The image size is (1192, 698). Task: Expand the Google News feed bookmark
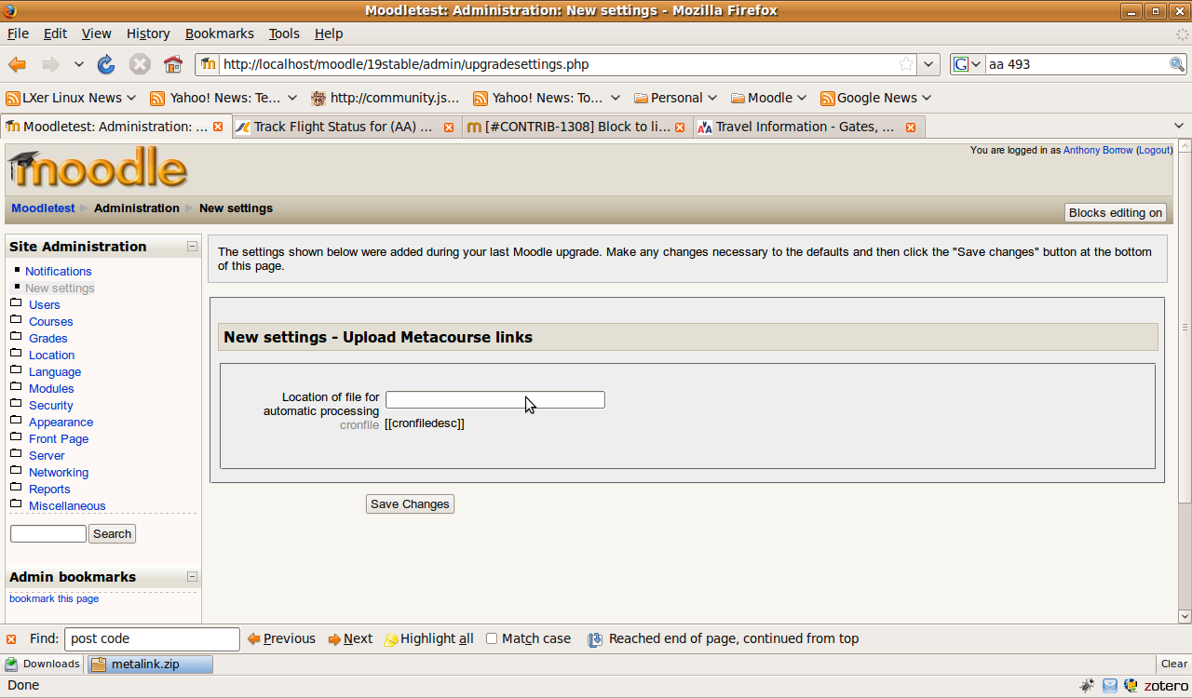click(875, 98)
